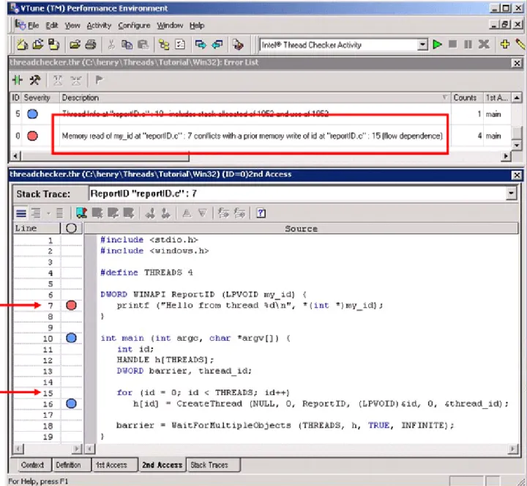
Task: Click the print icon in main toolbar
Action: [91, 45]
